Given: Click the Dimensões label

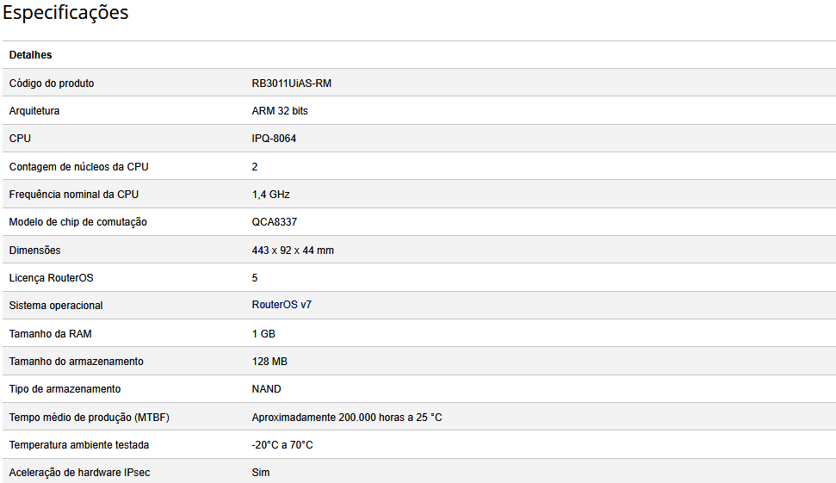Looking at the screenshot, I should click(x=34, y=250).
